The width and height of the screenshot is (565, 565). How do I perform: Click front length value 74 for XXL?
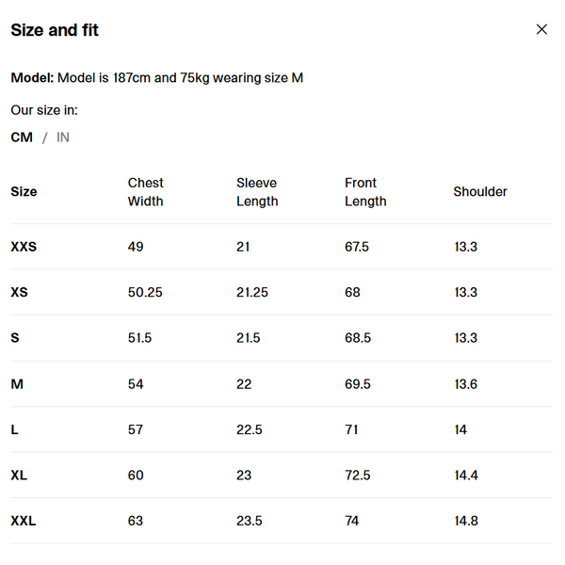point(352,521)
